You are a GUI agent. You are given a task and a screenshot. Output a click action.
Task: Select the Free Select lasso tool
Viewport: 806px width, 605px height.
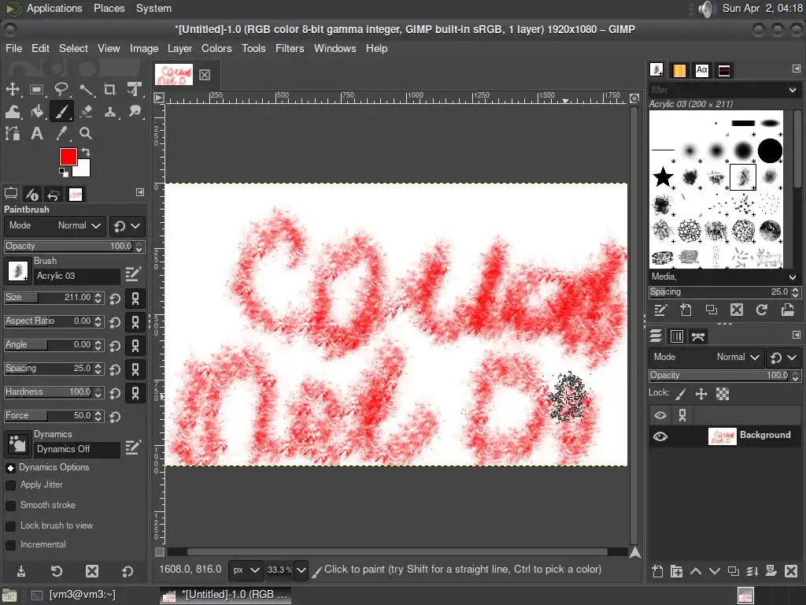click(61, 89)
